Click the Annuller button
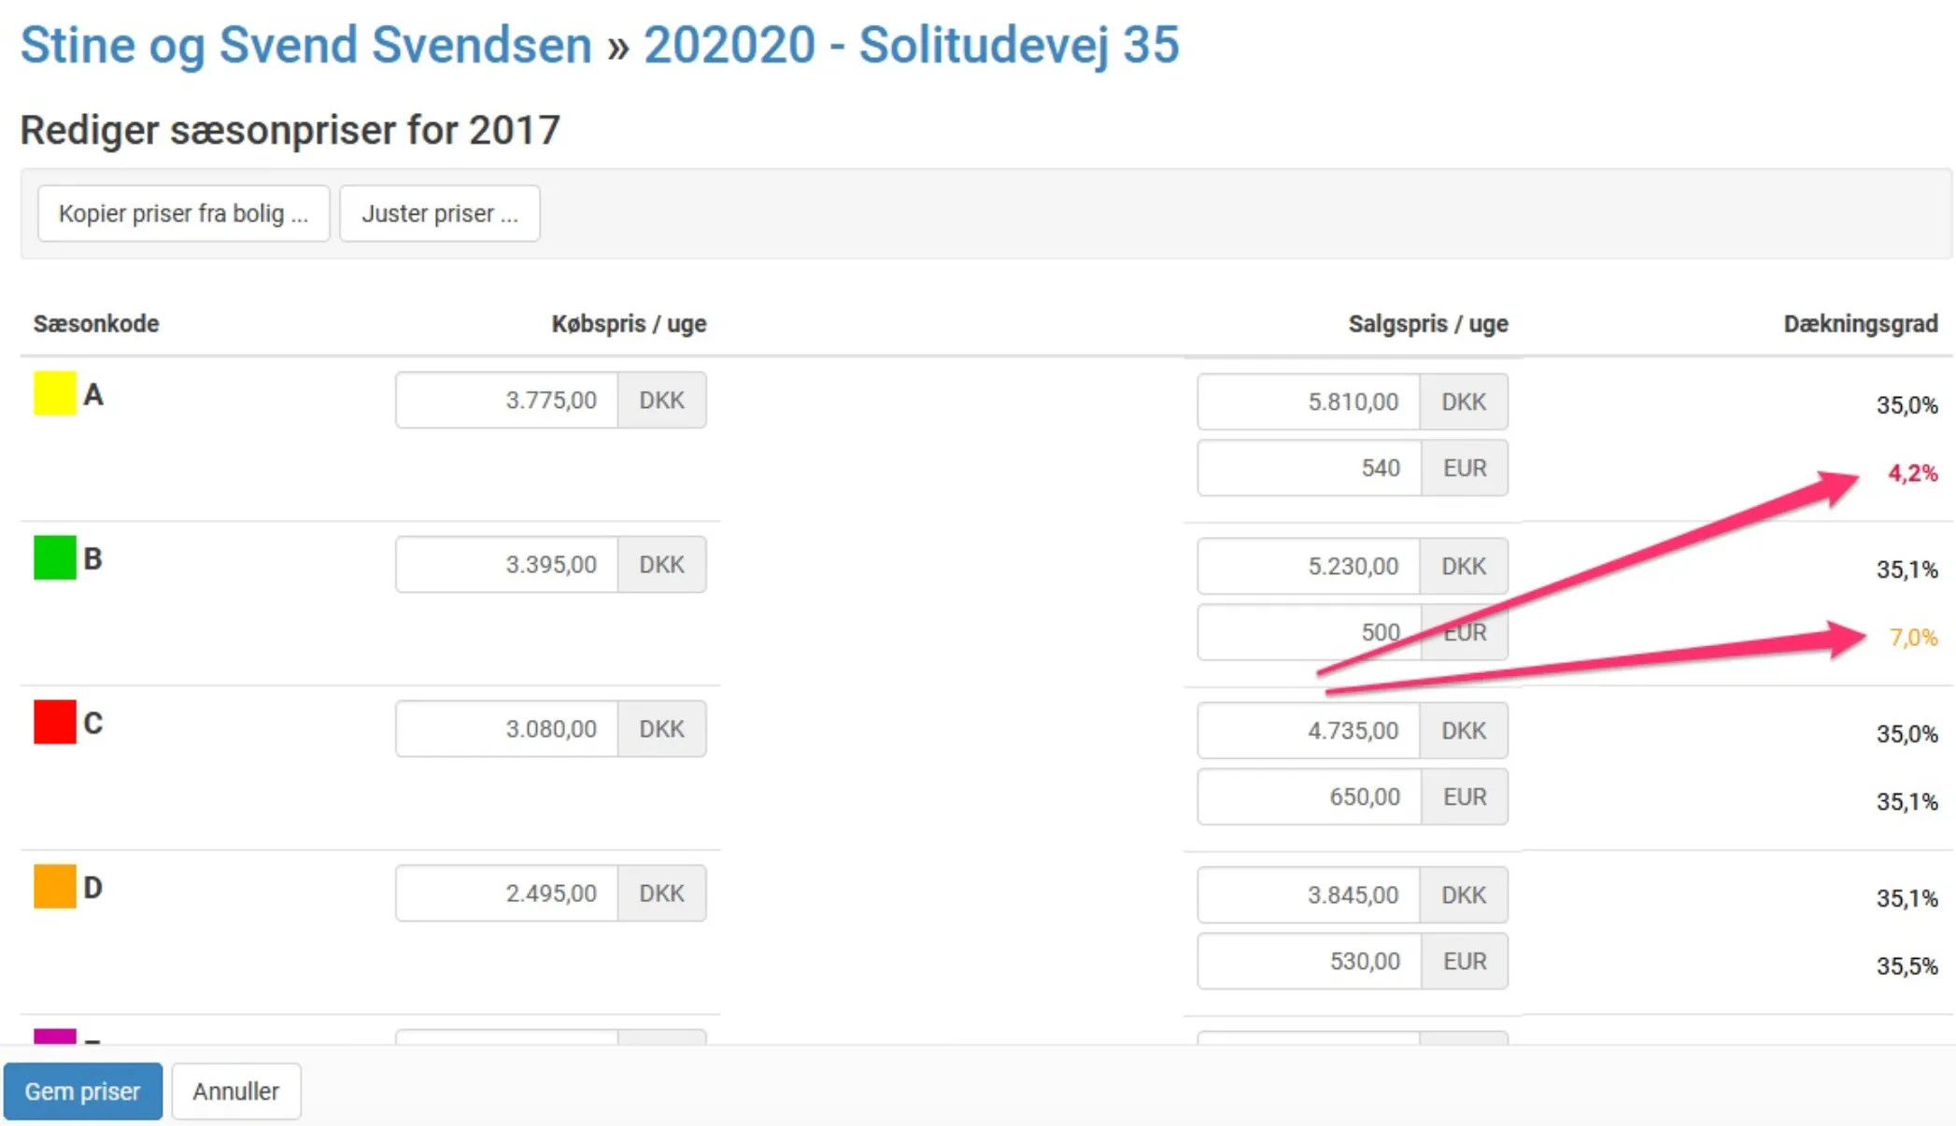Image resolution: width=1956 pixels, height=1126 pixels. point(235,1091)
